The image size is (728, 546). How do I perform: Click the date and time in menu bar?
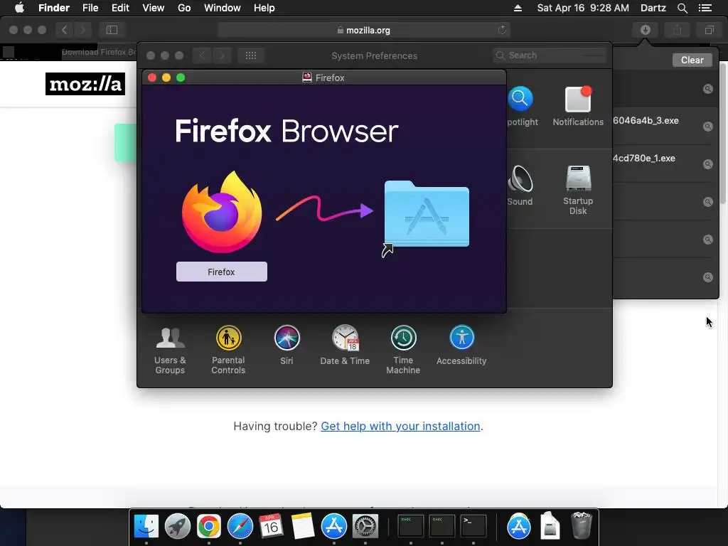point(583,8)
